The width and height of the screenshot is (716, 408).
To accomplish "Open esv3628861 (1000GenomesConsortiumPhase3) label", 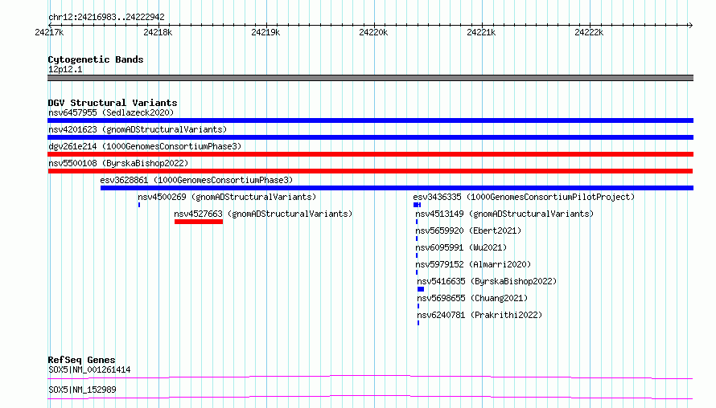I will click(x=196, y=180).
